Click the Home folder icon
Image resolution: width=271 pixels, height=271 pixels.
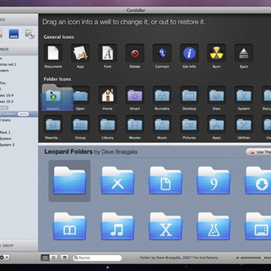click(107, 96)
